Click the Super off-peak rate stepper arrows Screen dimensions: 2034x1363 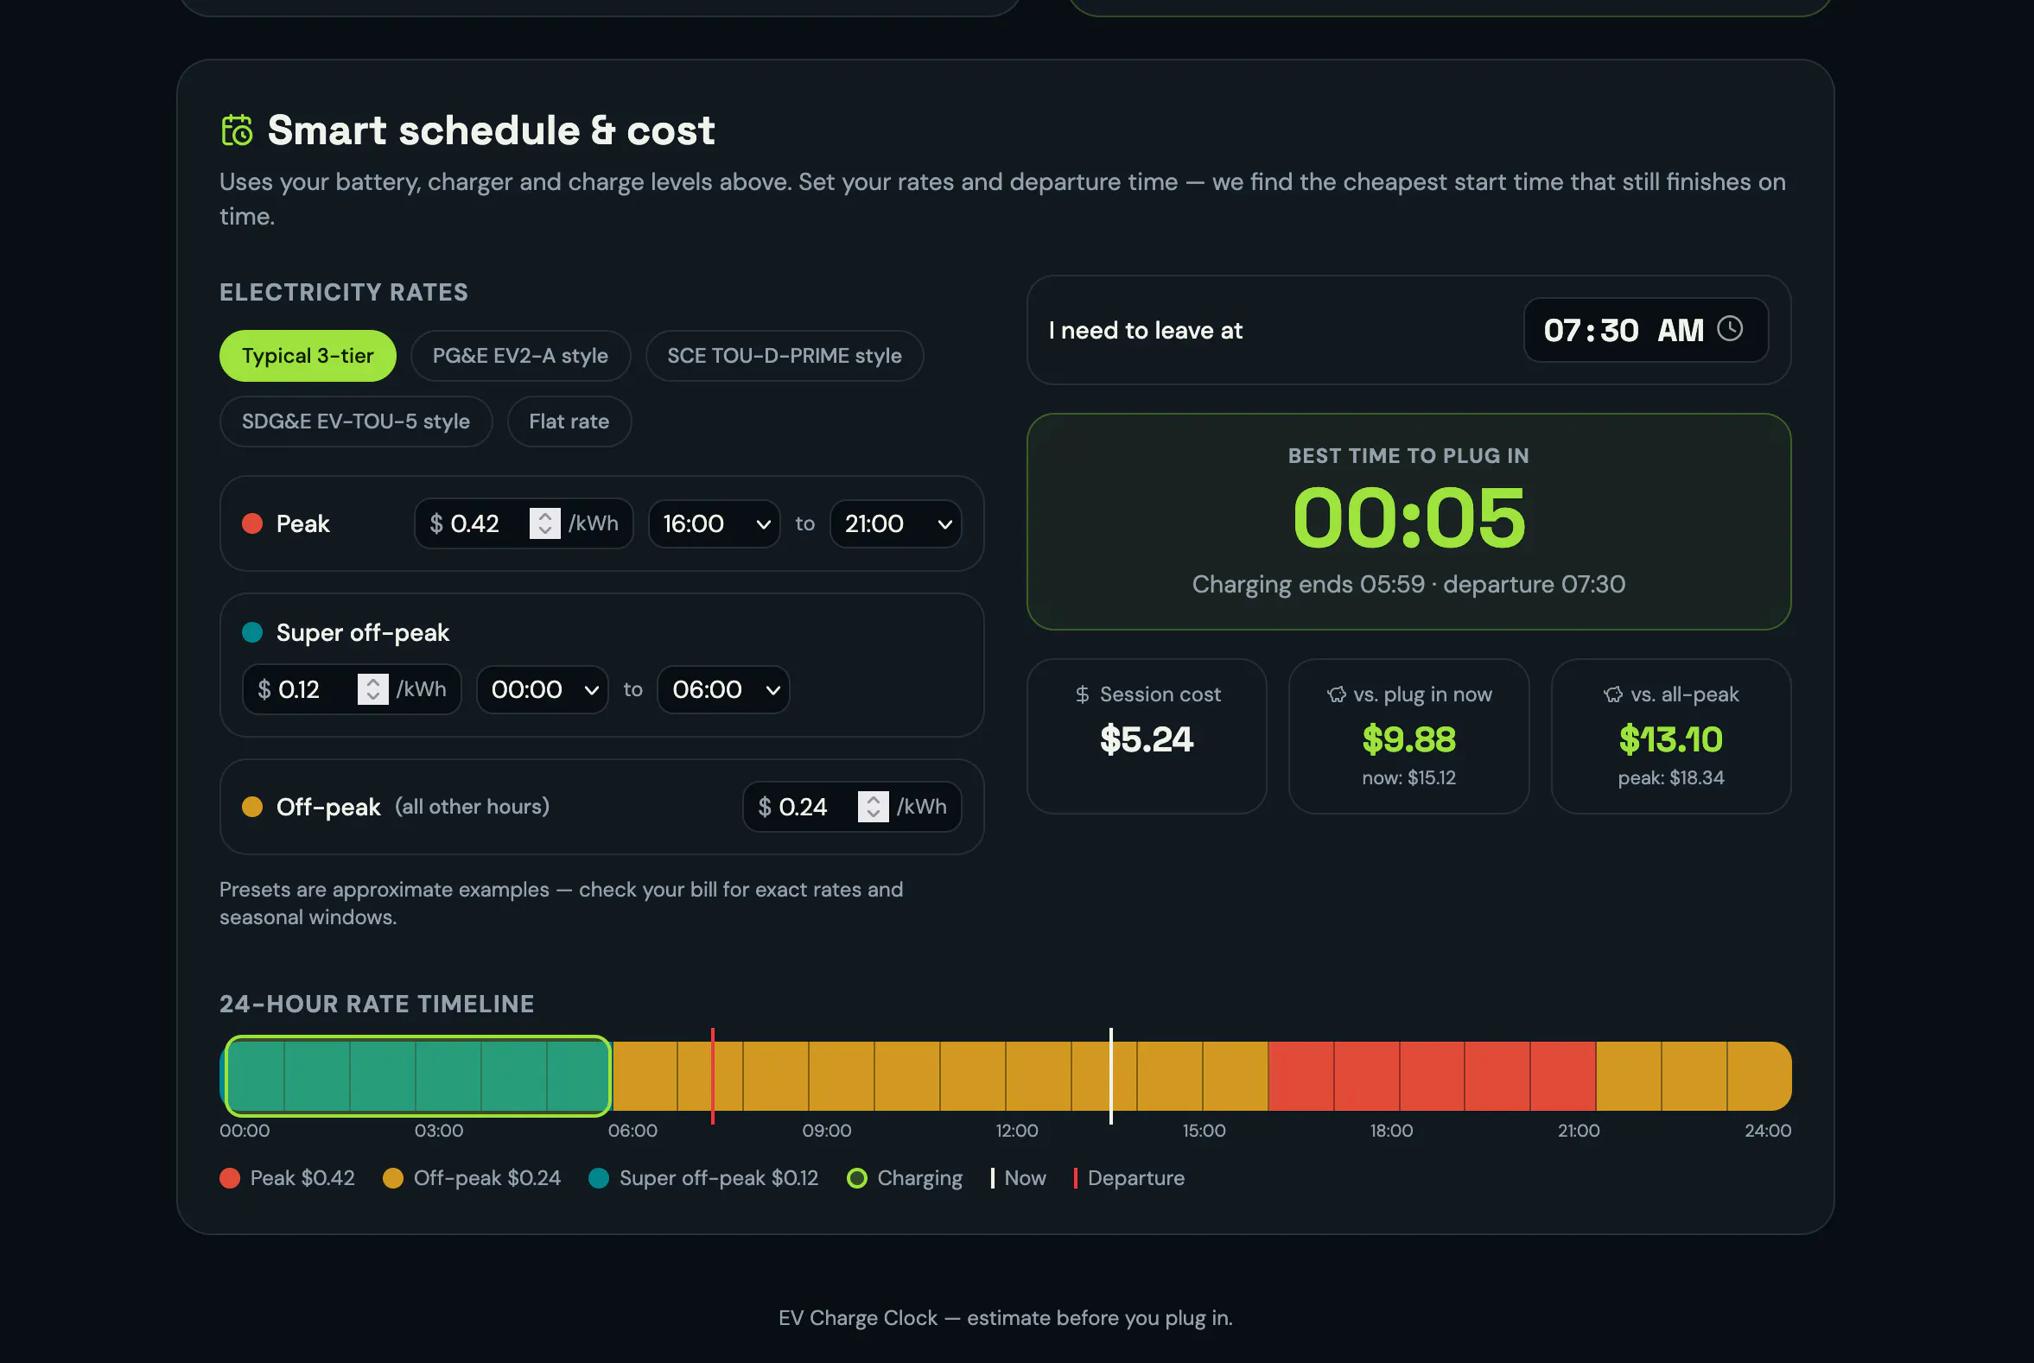(373, 689)
